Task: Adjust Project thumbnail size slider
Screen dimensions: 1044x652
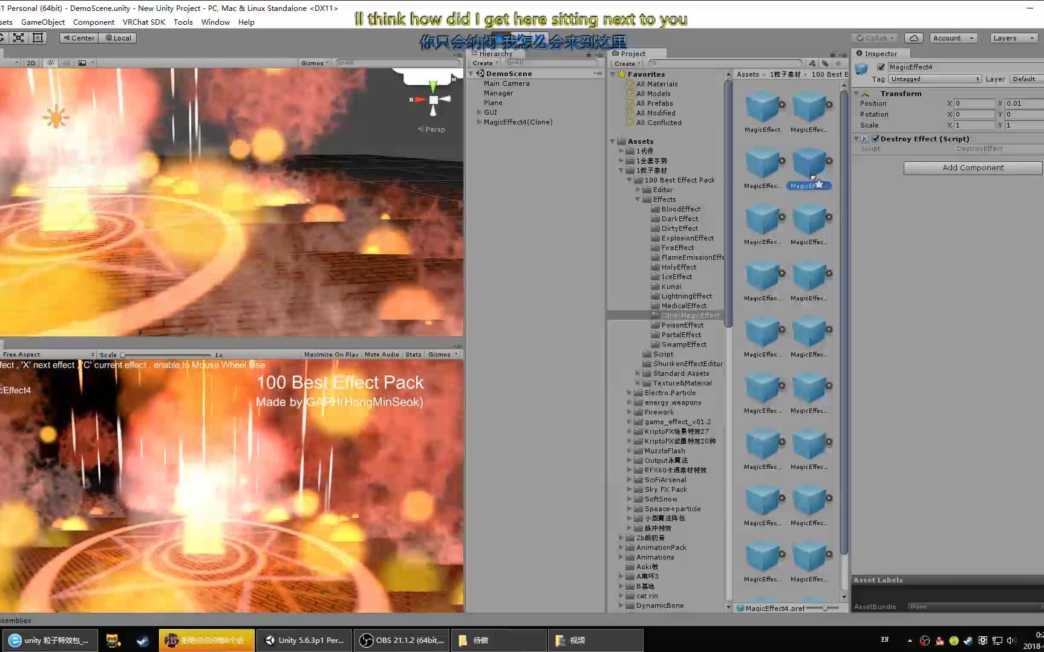Action: click(825, 608)
